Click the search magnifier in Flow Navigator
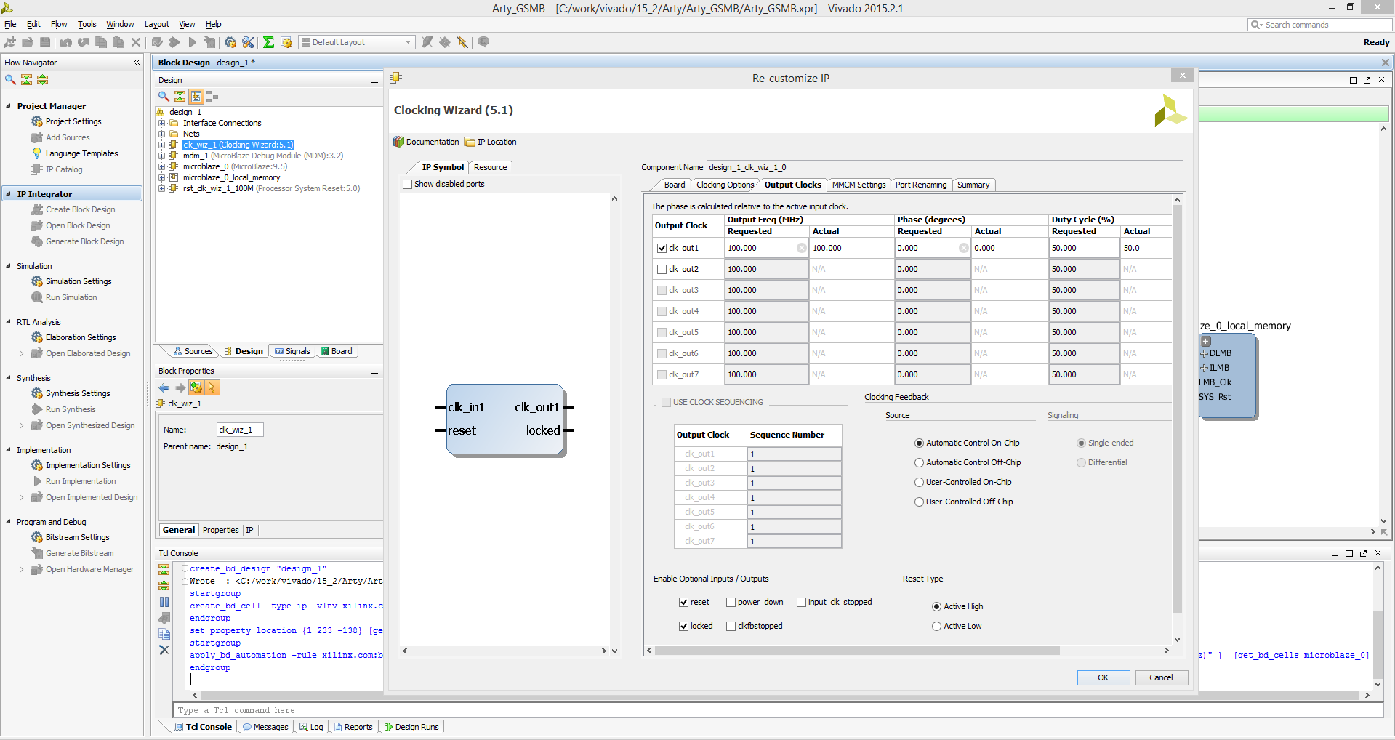 [x=10, y=80]
